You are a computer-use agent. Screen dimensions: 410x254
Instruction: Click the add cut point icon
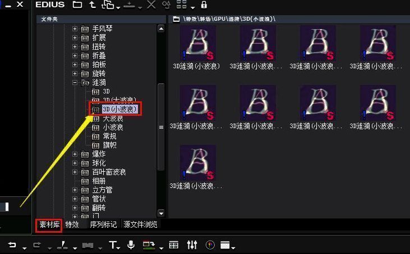[62, 245]
